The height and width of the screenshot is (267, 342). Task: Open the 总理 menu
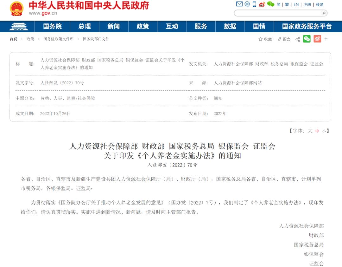pos(85,26)
